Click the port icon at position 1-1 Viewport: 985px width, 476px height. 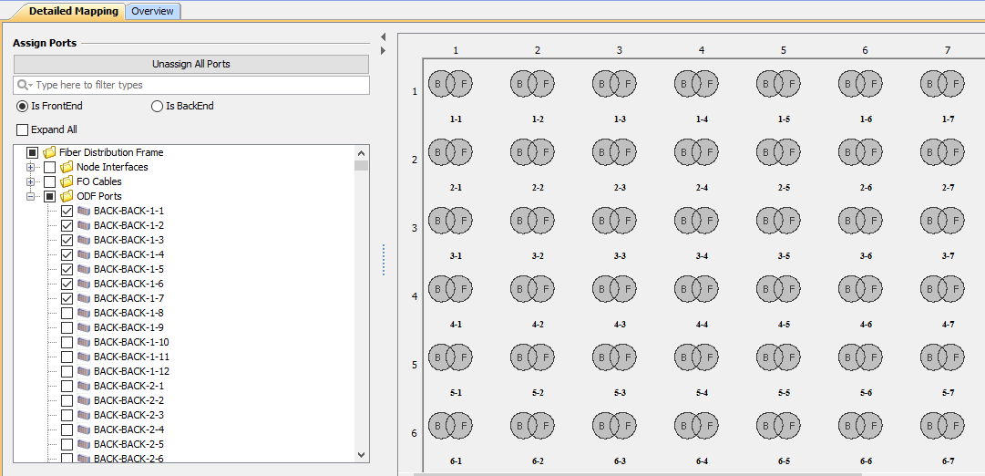click(x=450, y=85)
